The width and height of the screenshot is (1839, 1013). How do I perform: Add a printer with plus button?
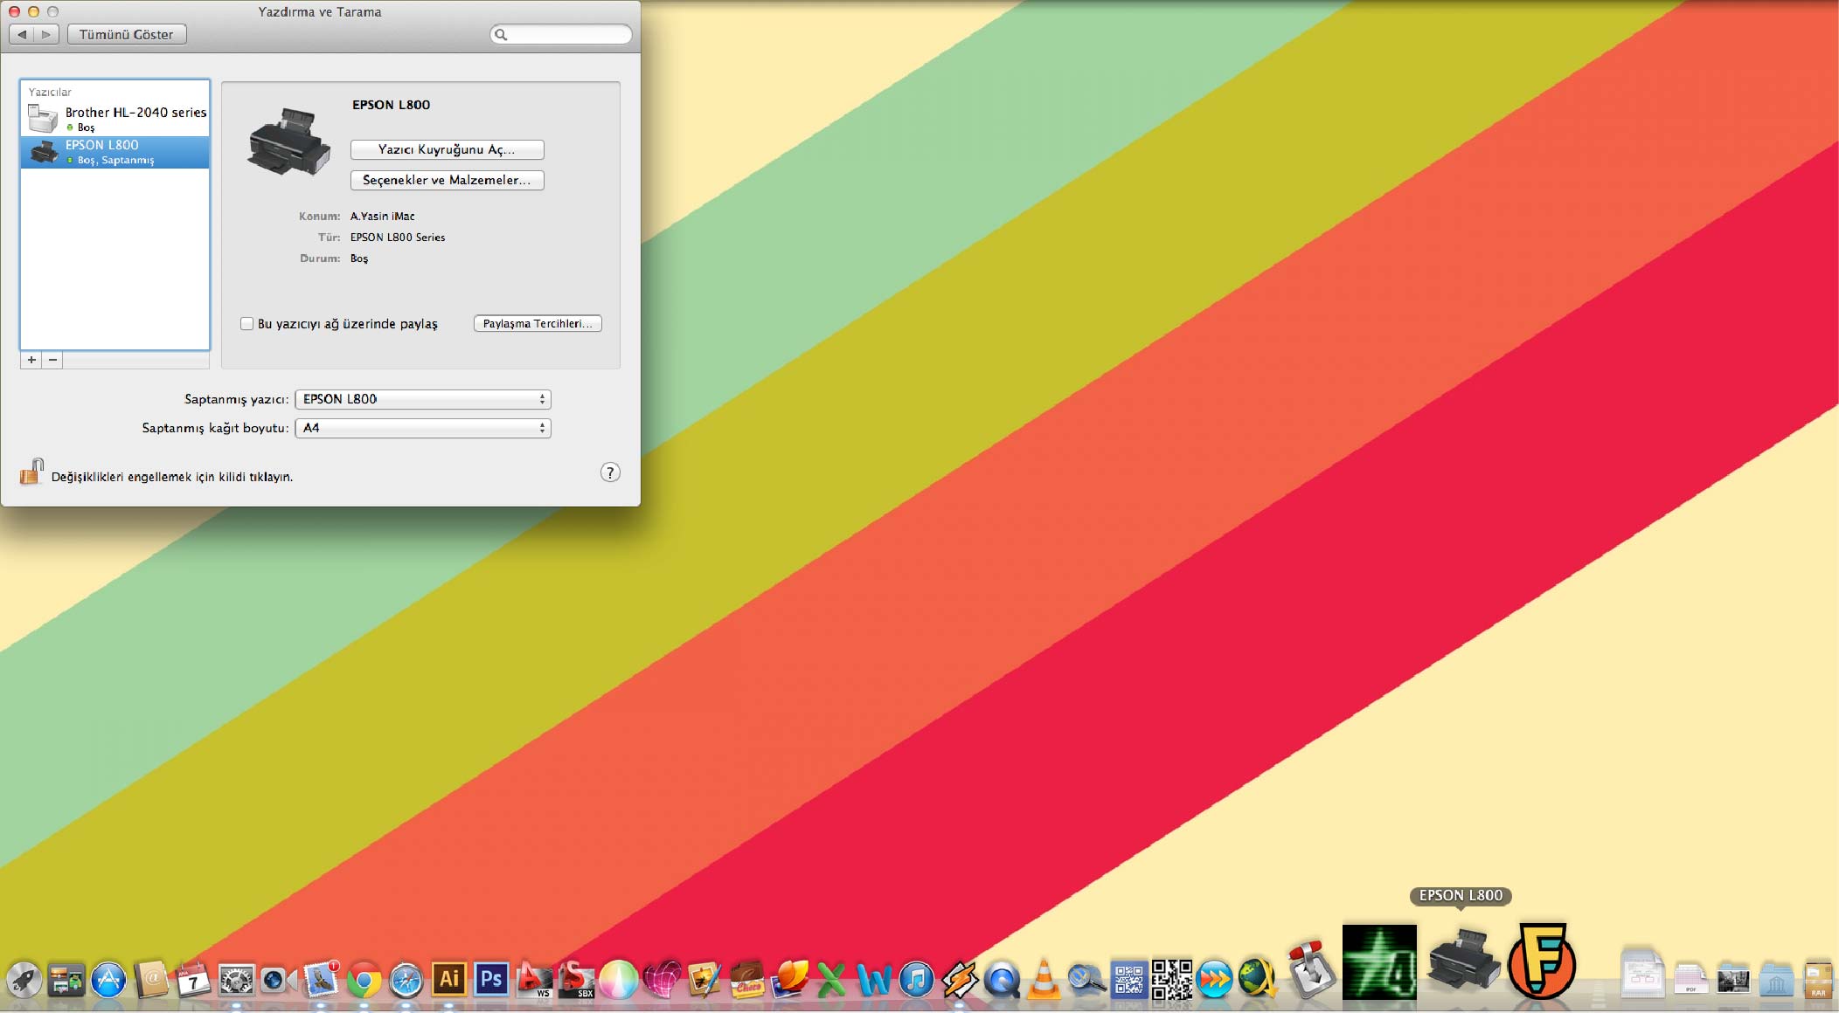coord(31,360)
